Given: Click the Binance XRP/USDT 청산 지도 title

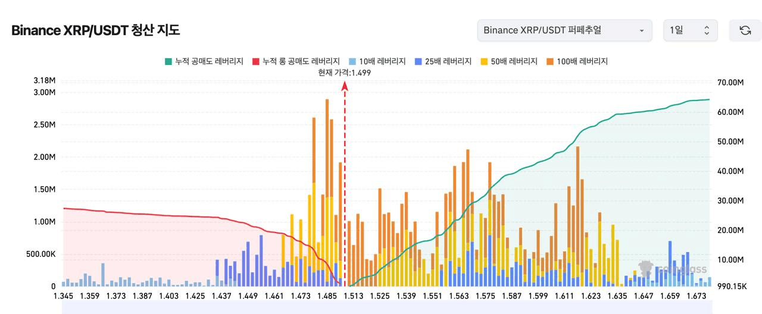Looking at the screenshot, I should click(96, 30).
